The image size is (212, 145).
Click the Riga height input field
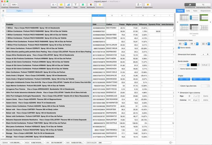click(x=194, y=96)
